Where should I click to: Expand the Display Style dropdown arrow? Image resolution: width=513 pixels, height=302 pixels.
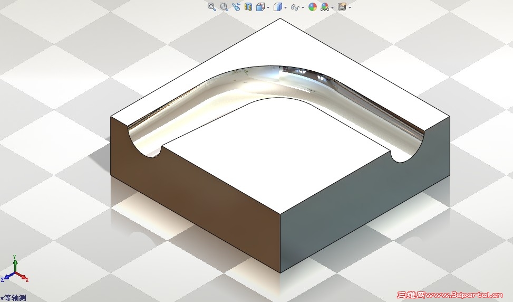pyautogui.click(x=286, y=7)
